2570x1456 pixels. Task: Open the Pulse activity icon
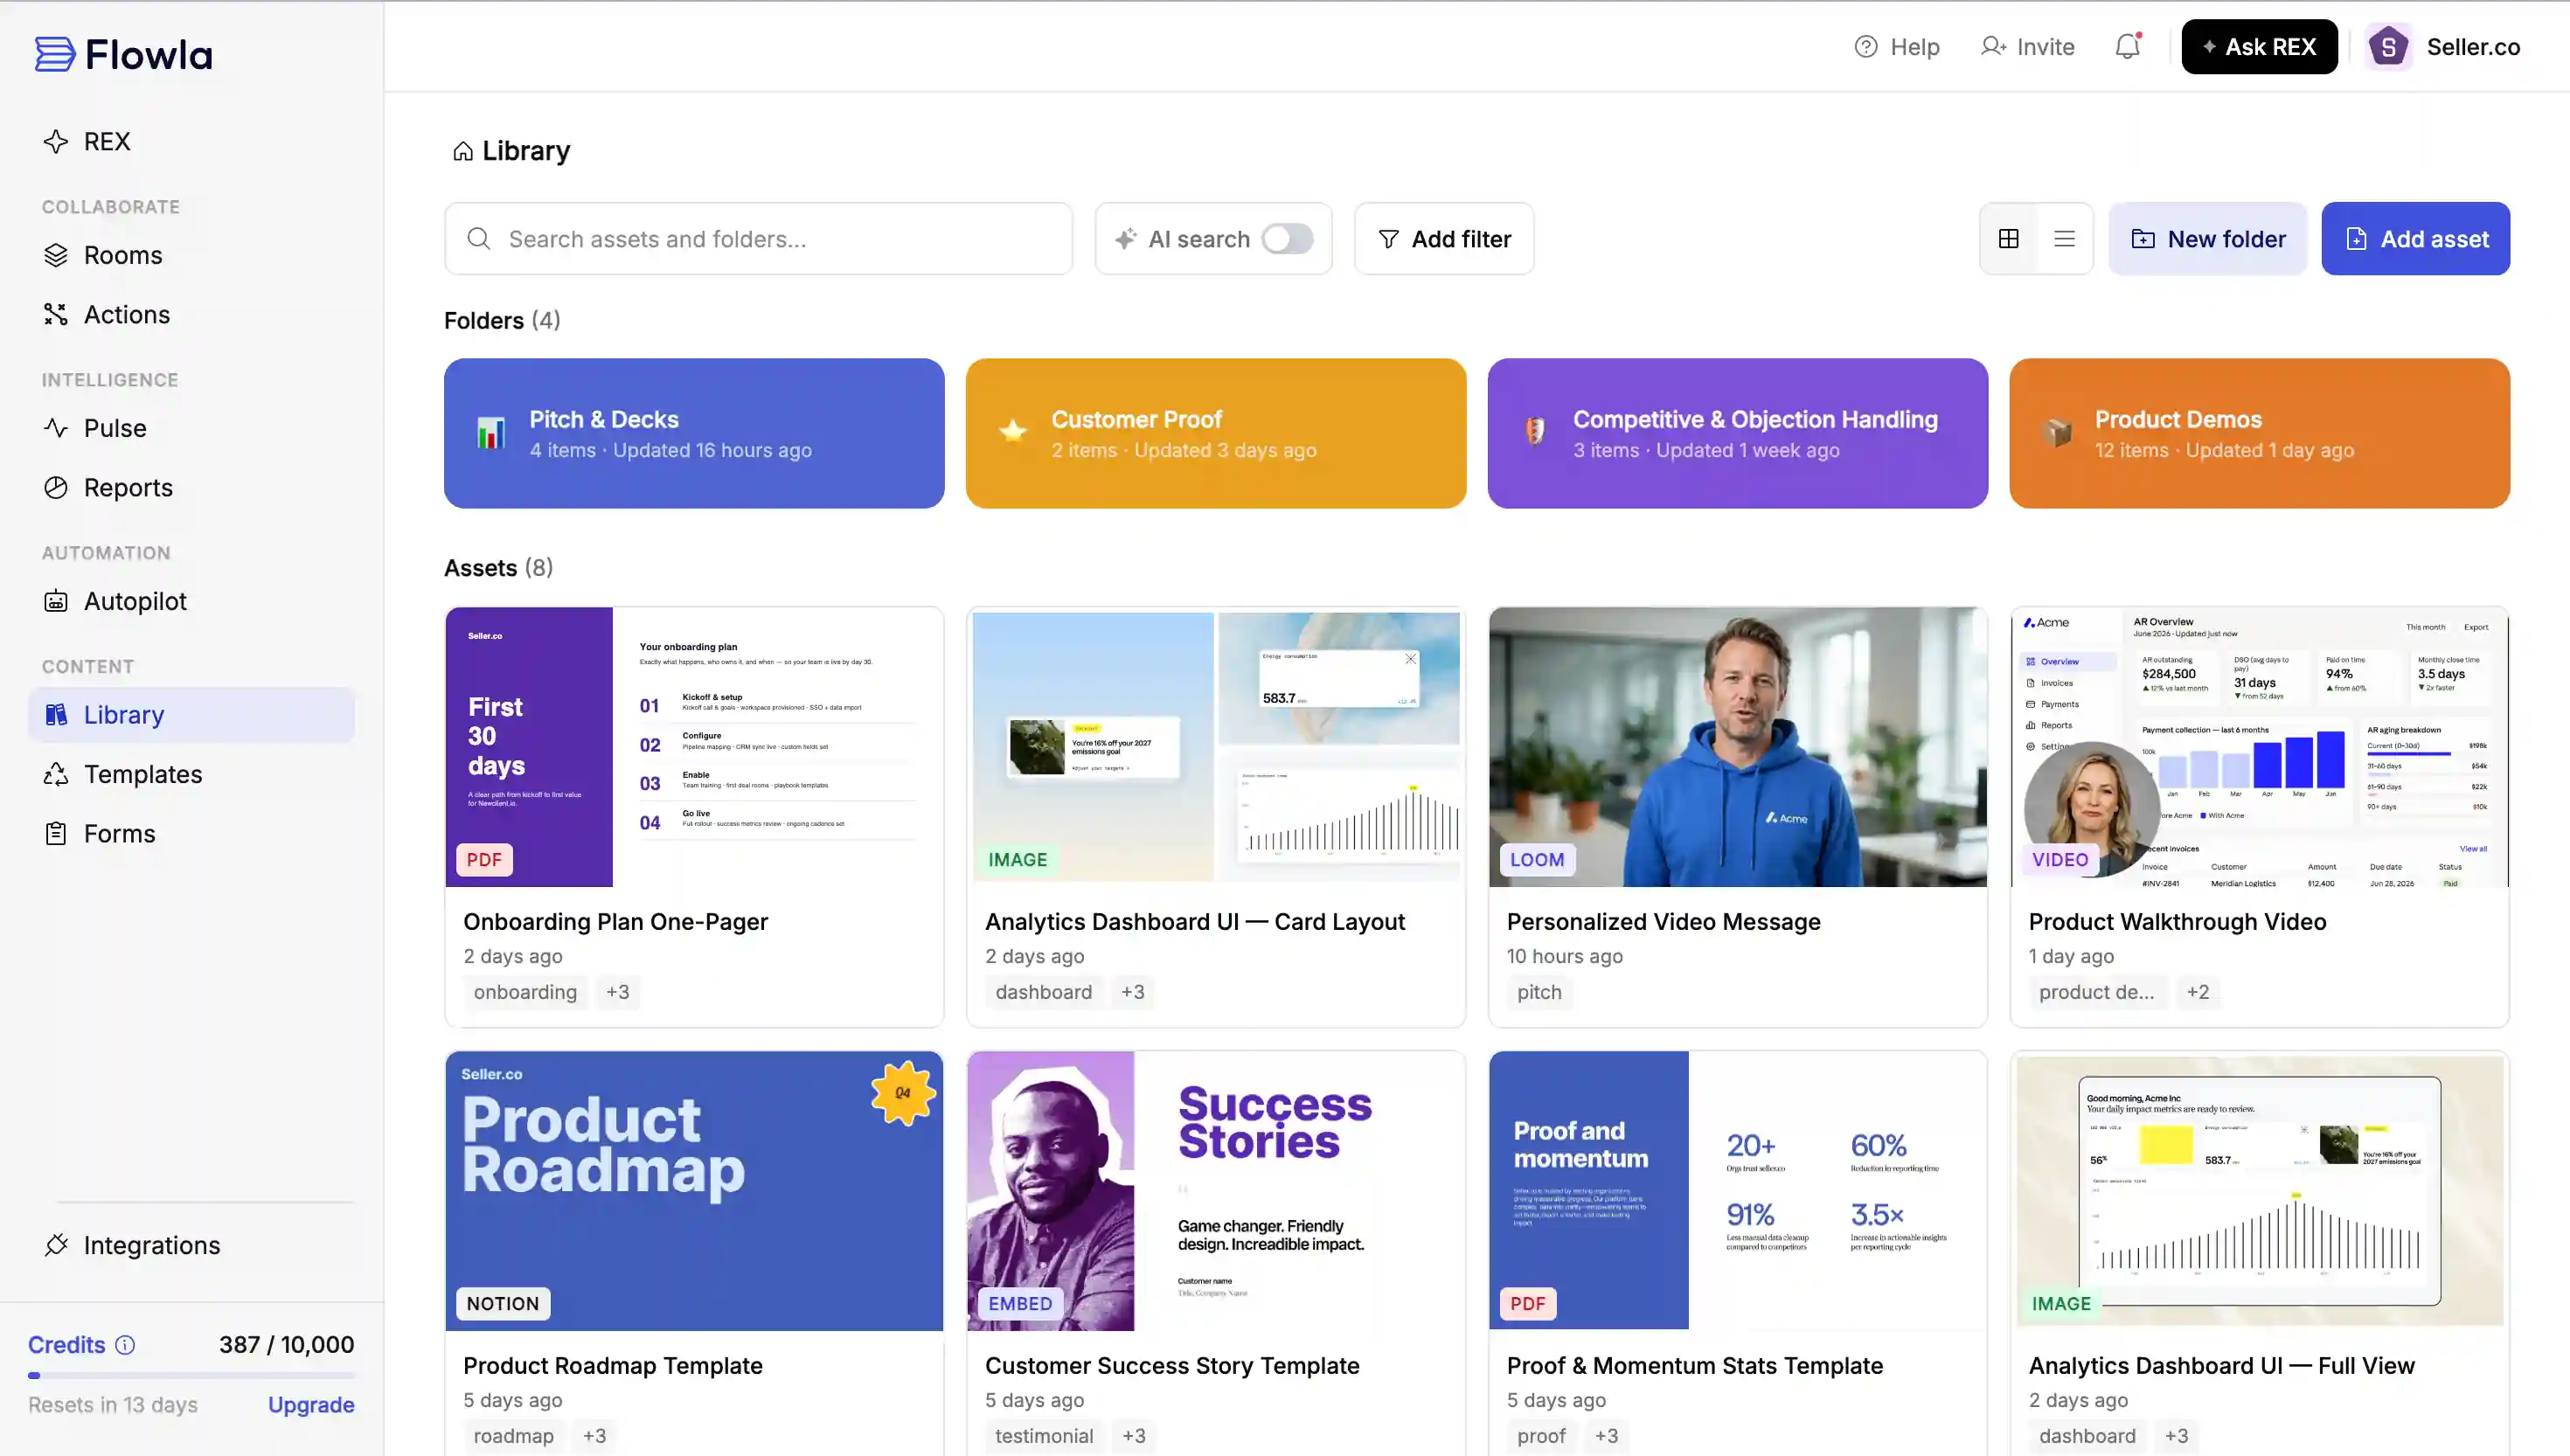pyautogui.click(x=56, y=428)
